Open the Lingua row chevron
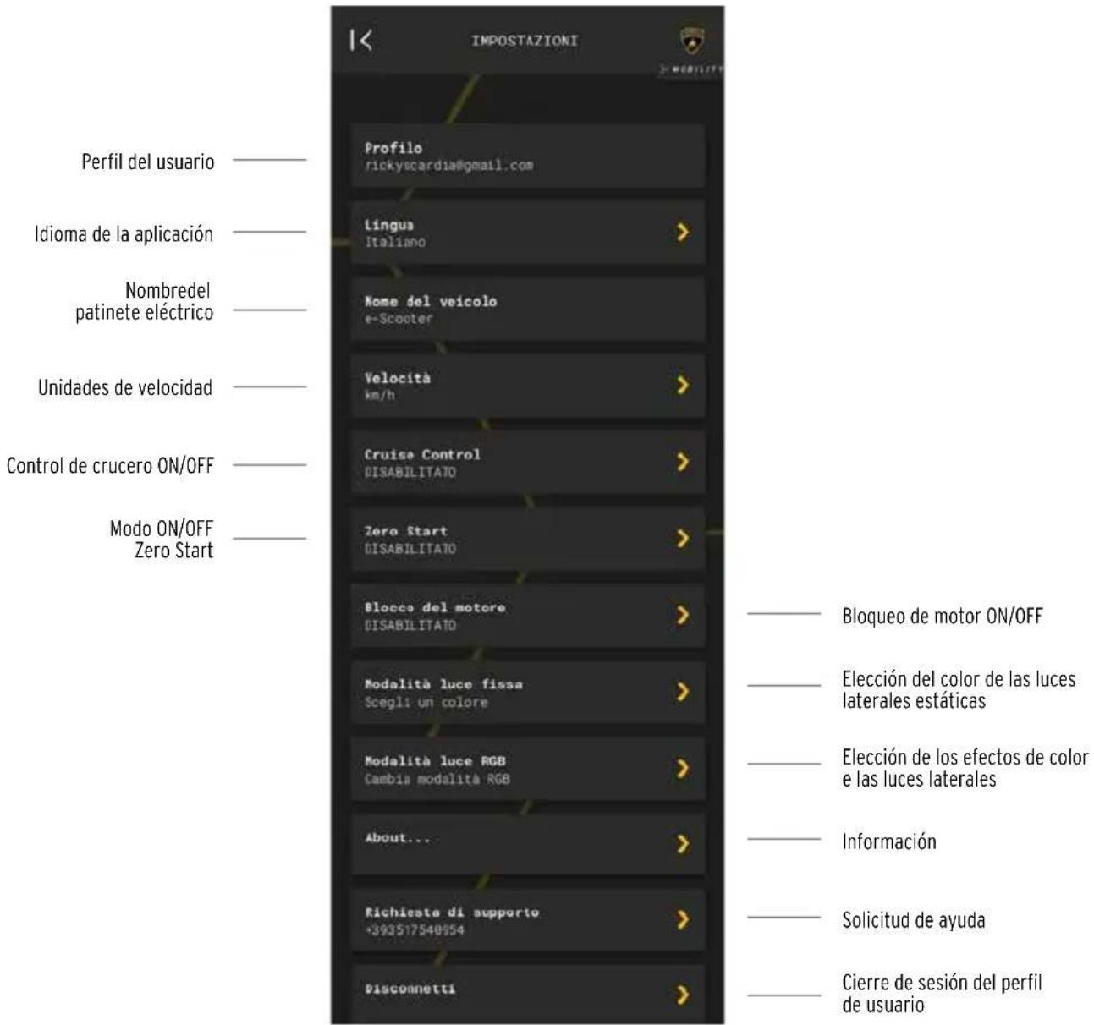The height and width of the screenshot is (1025, 1094). [x=683, y=232]
